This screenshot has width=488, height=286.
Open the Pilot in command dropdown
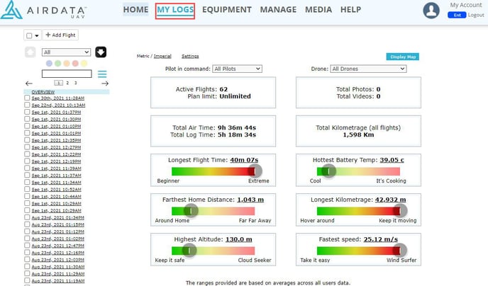tap(237, 69)
